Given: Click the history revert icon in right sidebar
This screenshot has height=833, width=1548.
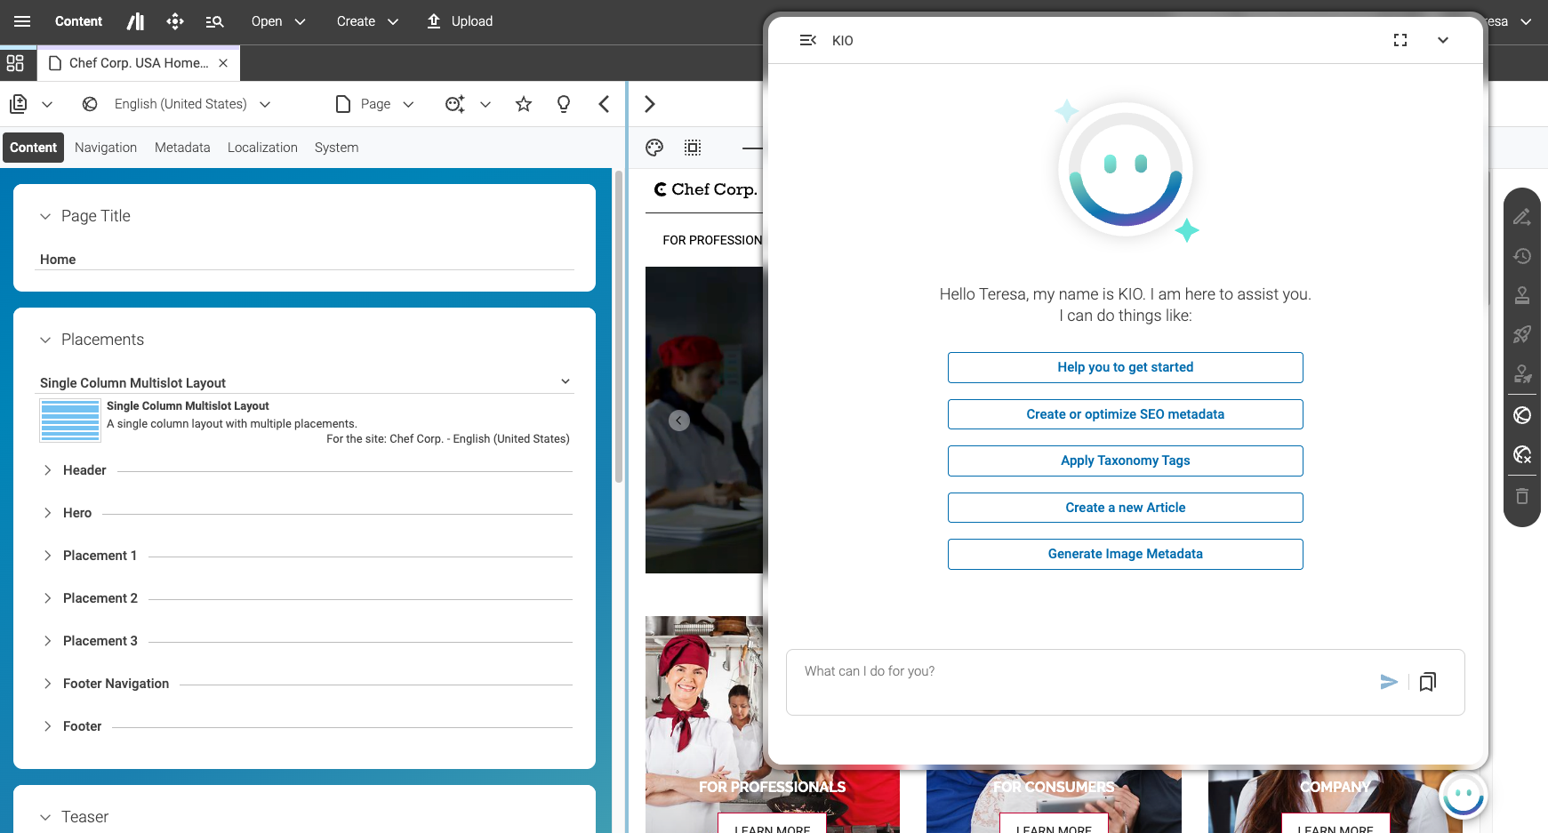Looking at the screenshot, I should [1522, 256].
